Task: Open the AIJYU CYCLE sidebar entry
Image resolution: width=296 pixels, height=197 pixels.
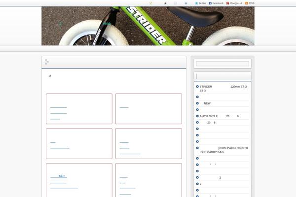Action: point(219,116)
